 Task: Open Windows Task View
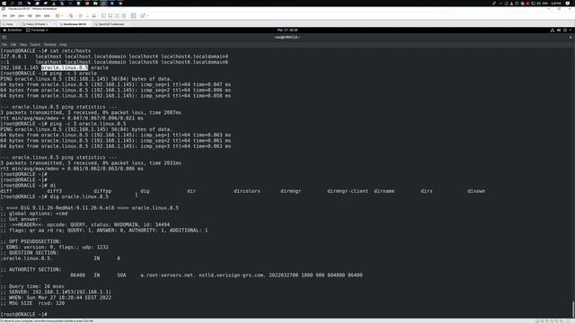tap(20, 4)
